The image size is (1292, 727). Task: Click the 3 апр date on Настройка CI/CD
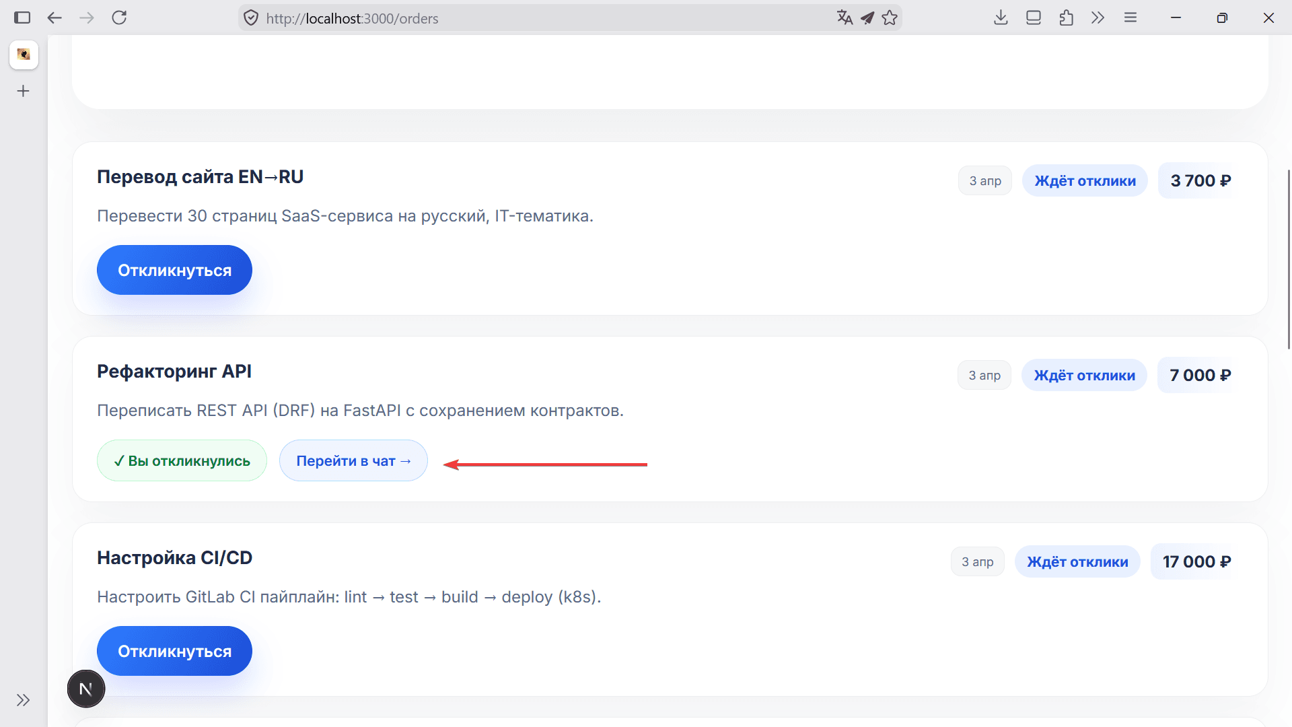pyautogui.click(x=977, y=561)
